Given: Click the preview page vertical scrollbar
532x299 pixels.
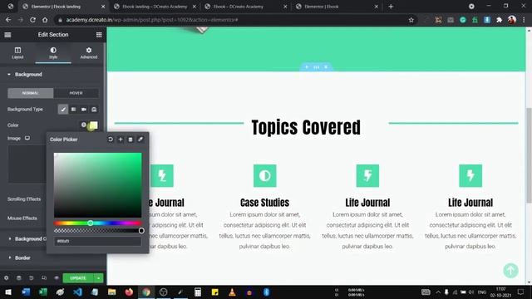Looking at the screenshot, I should point(529,156).
